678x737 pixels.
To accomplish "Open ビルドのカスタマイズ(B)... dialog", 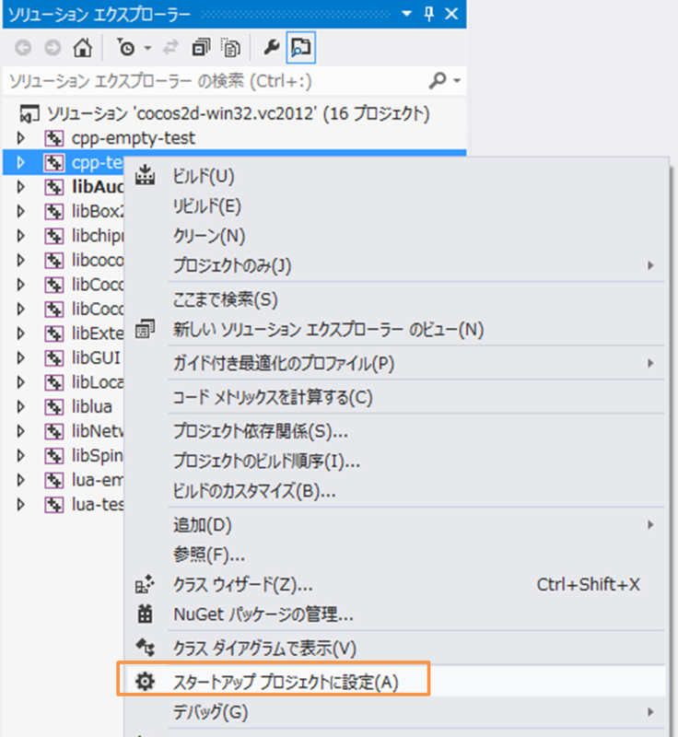I will click(395, 491).
